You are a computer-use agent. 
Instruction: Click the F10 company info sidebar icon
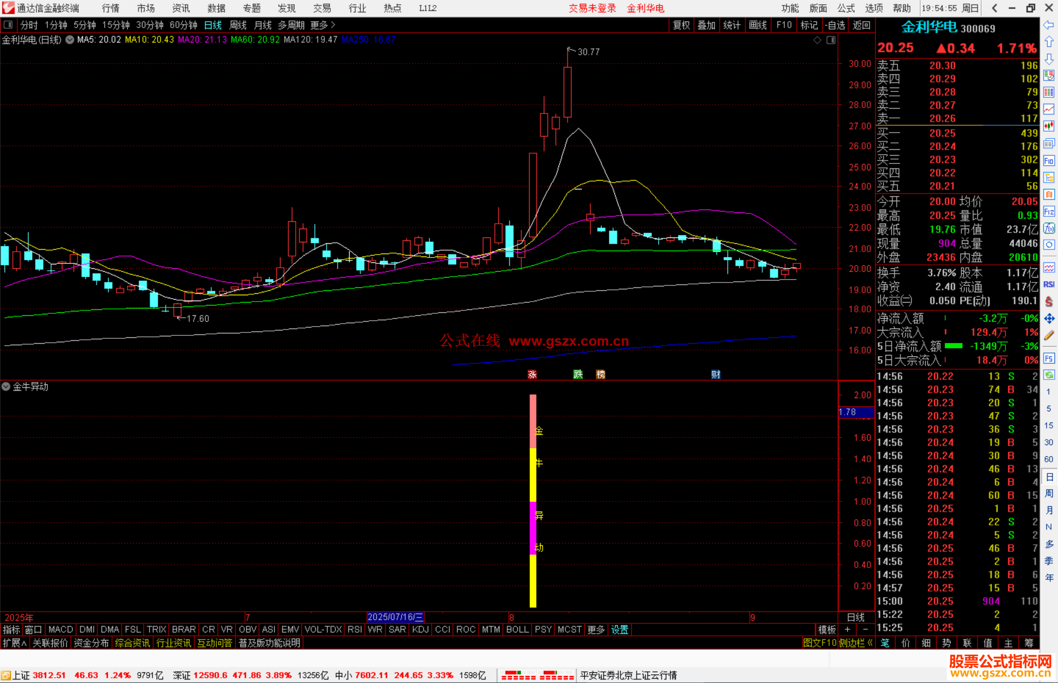[x=1049, y=161]
